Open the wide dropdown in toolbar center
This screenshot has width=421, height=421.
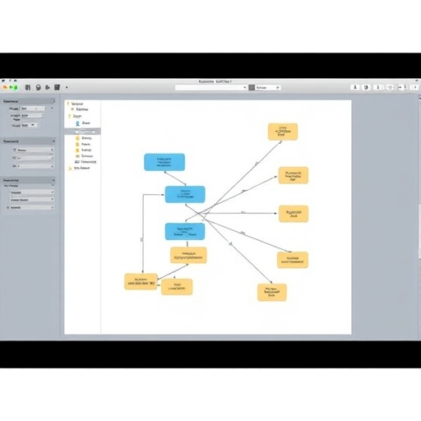pos(211,88)
